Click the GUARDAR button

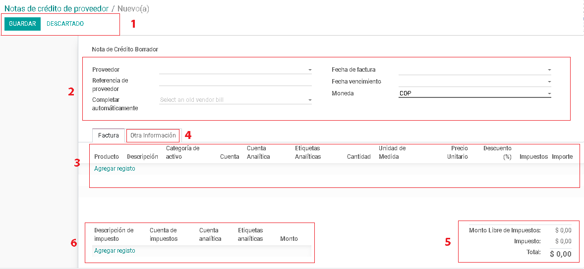coord(22,24)
